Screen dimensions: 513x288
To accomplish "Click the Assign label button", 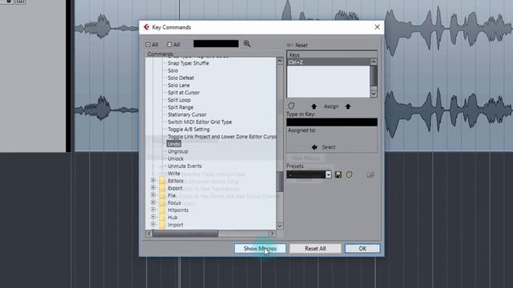I will [x=331, y=106].
